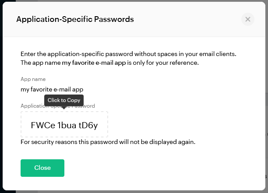
Task: Click the Application-Specific Passwords dialog title
Action: [x=75, y=19]
